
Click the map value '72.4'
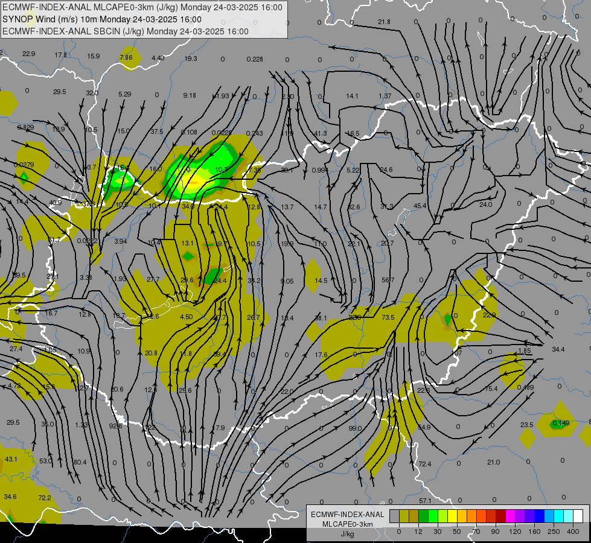click(425, 464)
